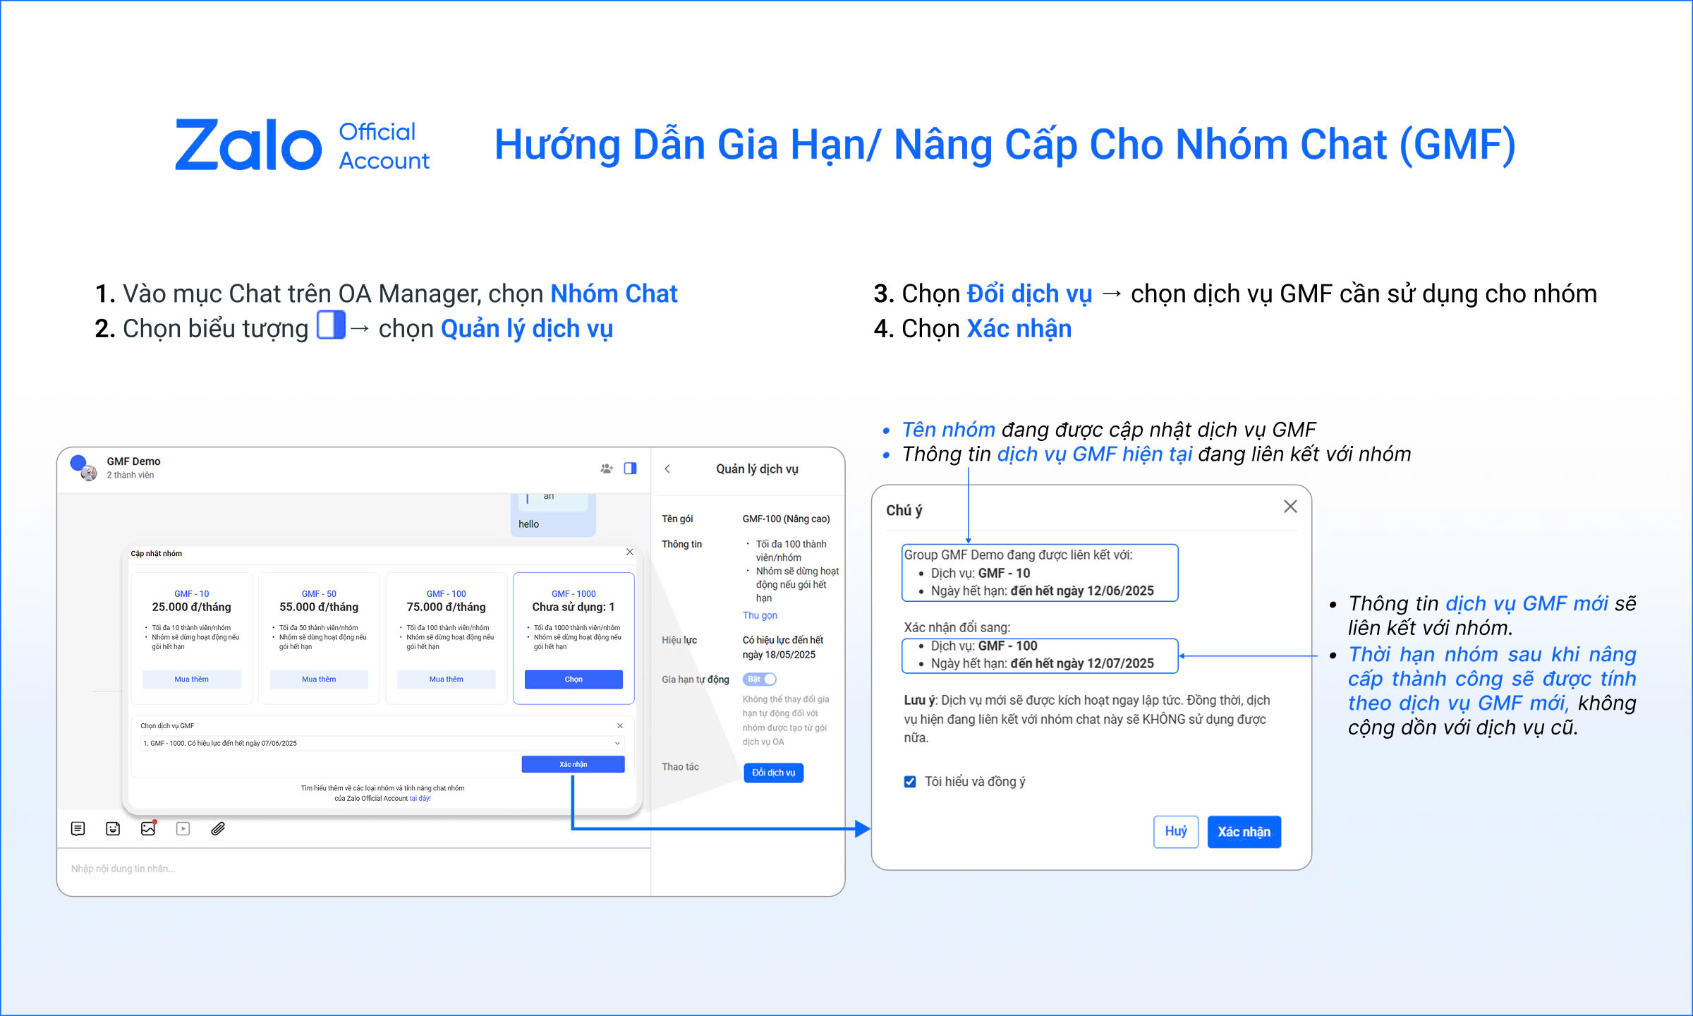Viewport: 1693px width, 1016px height.
Task: Click Chọn on GMF - 1000 card
Action: coord(574,679)
